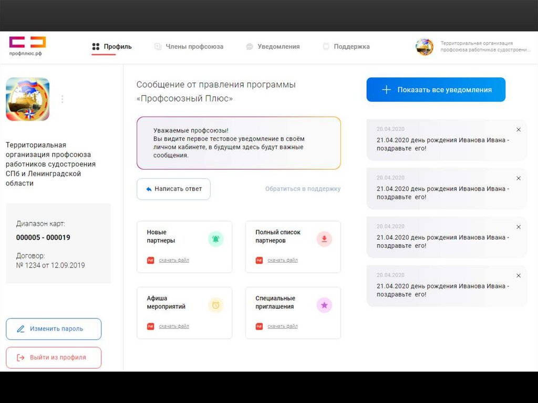Click the pencil icon on Изменить пароль
This screenshot has height=403, width=538.
coord(20,329)
